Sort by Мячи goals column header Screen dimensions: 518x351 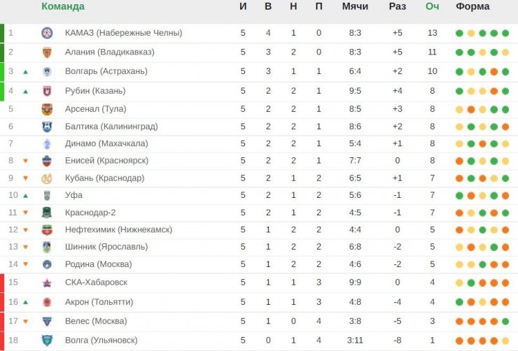point(355,6)
